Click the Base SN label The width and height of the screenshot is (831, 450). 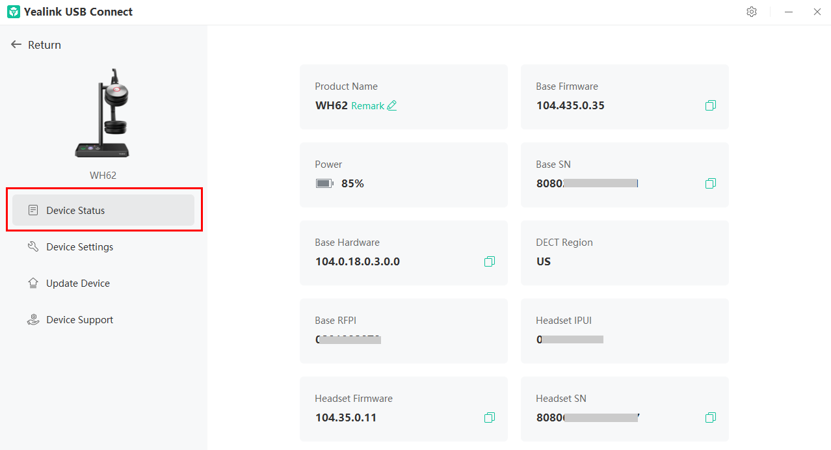[x=553, y=164]
